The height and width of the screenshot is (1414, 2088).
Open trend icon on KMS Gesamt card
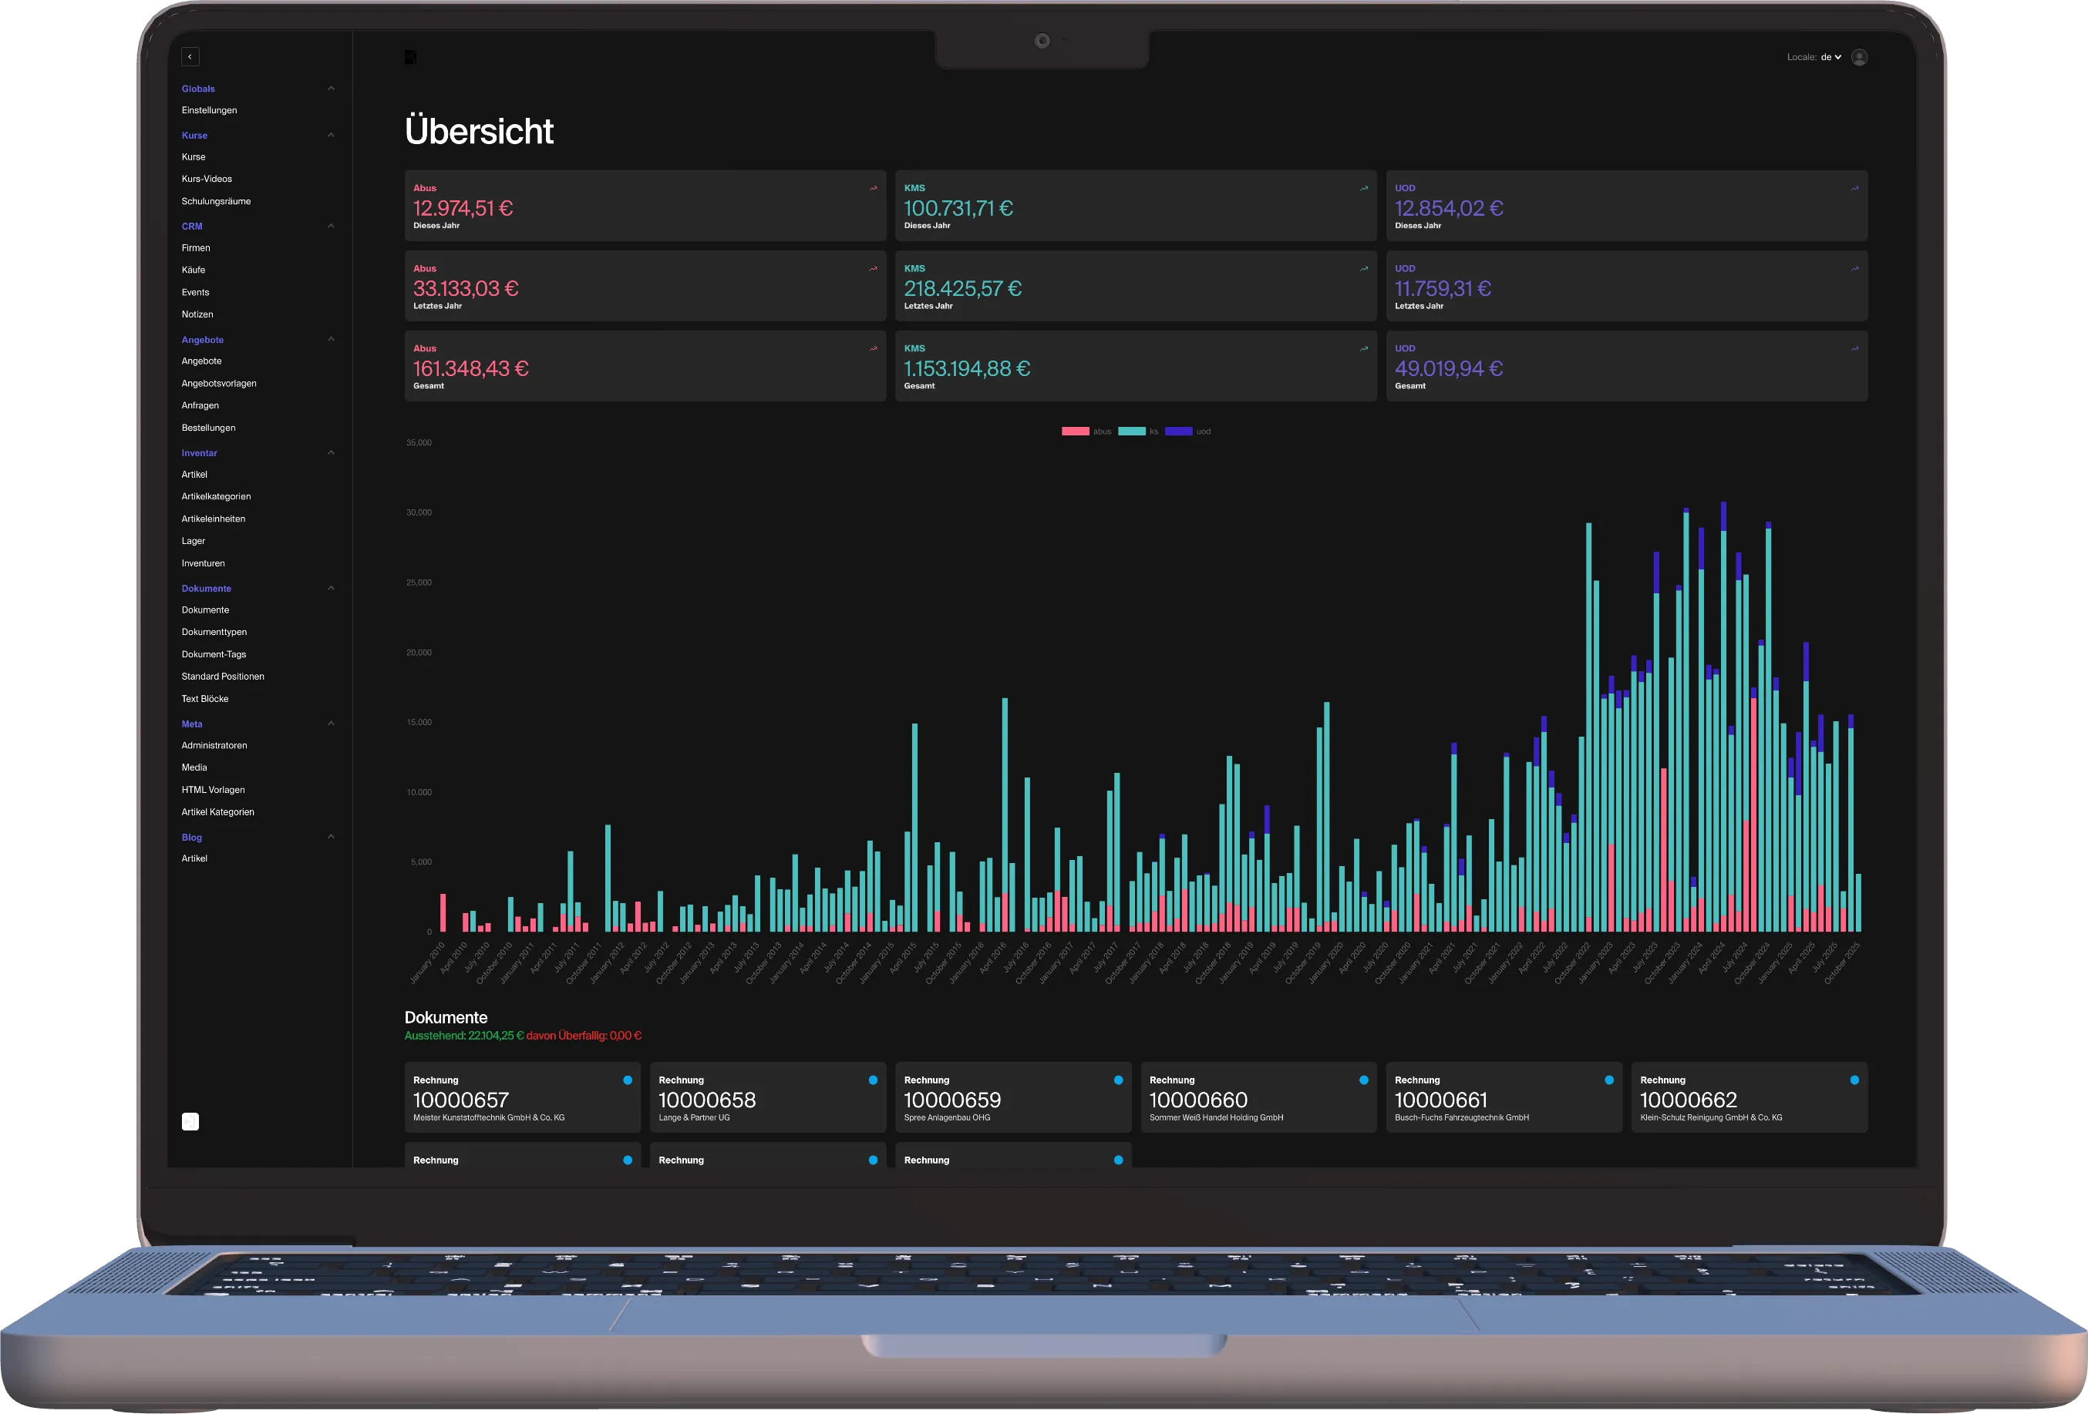pyautogui.click(x=1364, y=348)
